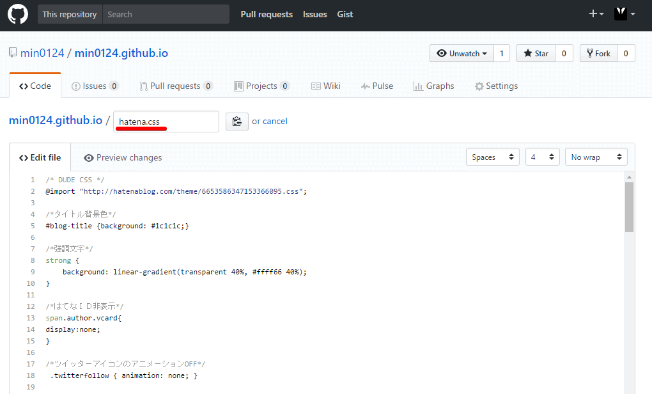
Task: Open the user avatar menu
Action: (x=625, y=13)
